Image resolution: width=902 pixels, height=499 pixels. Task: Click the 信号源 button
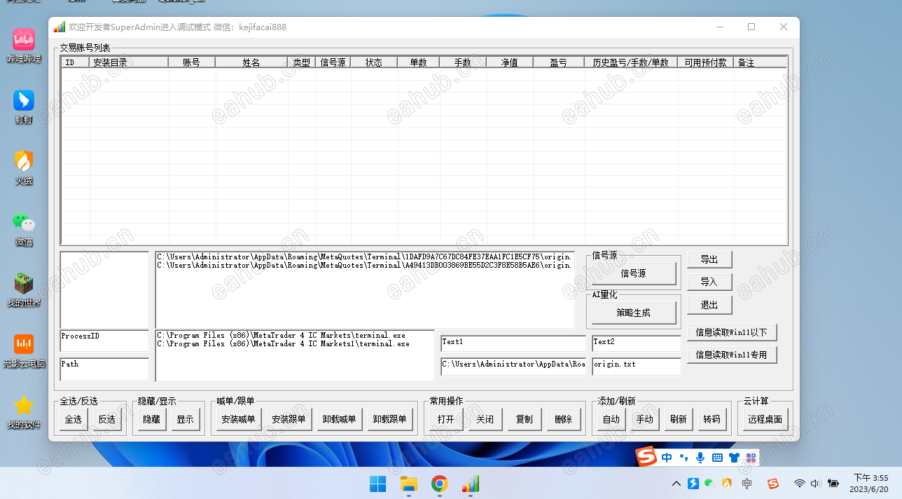point(634,273)
